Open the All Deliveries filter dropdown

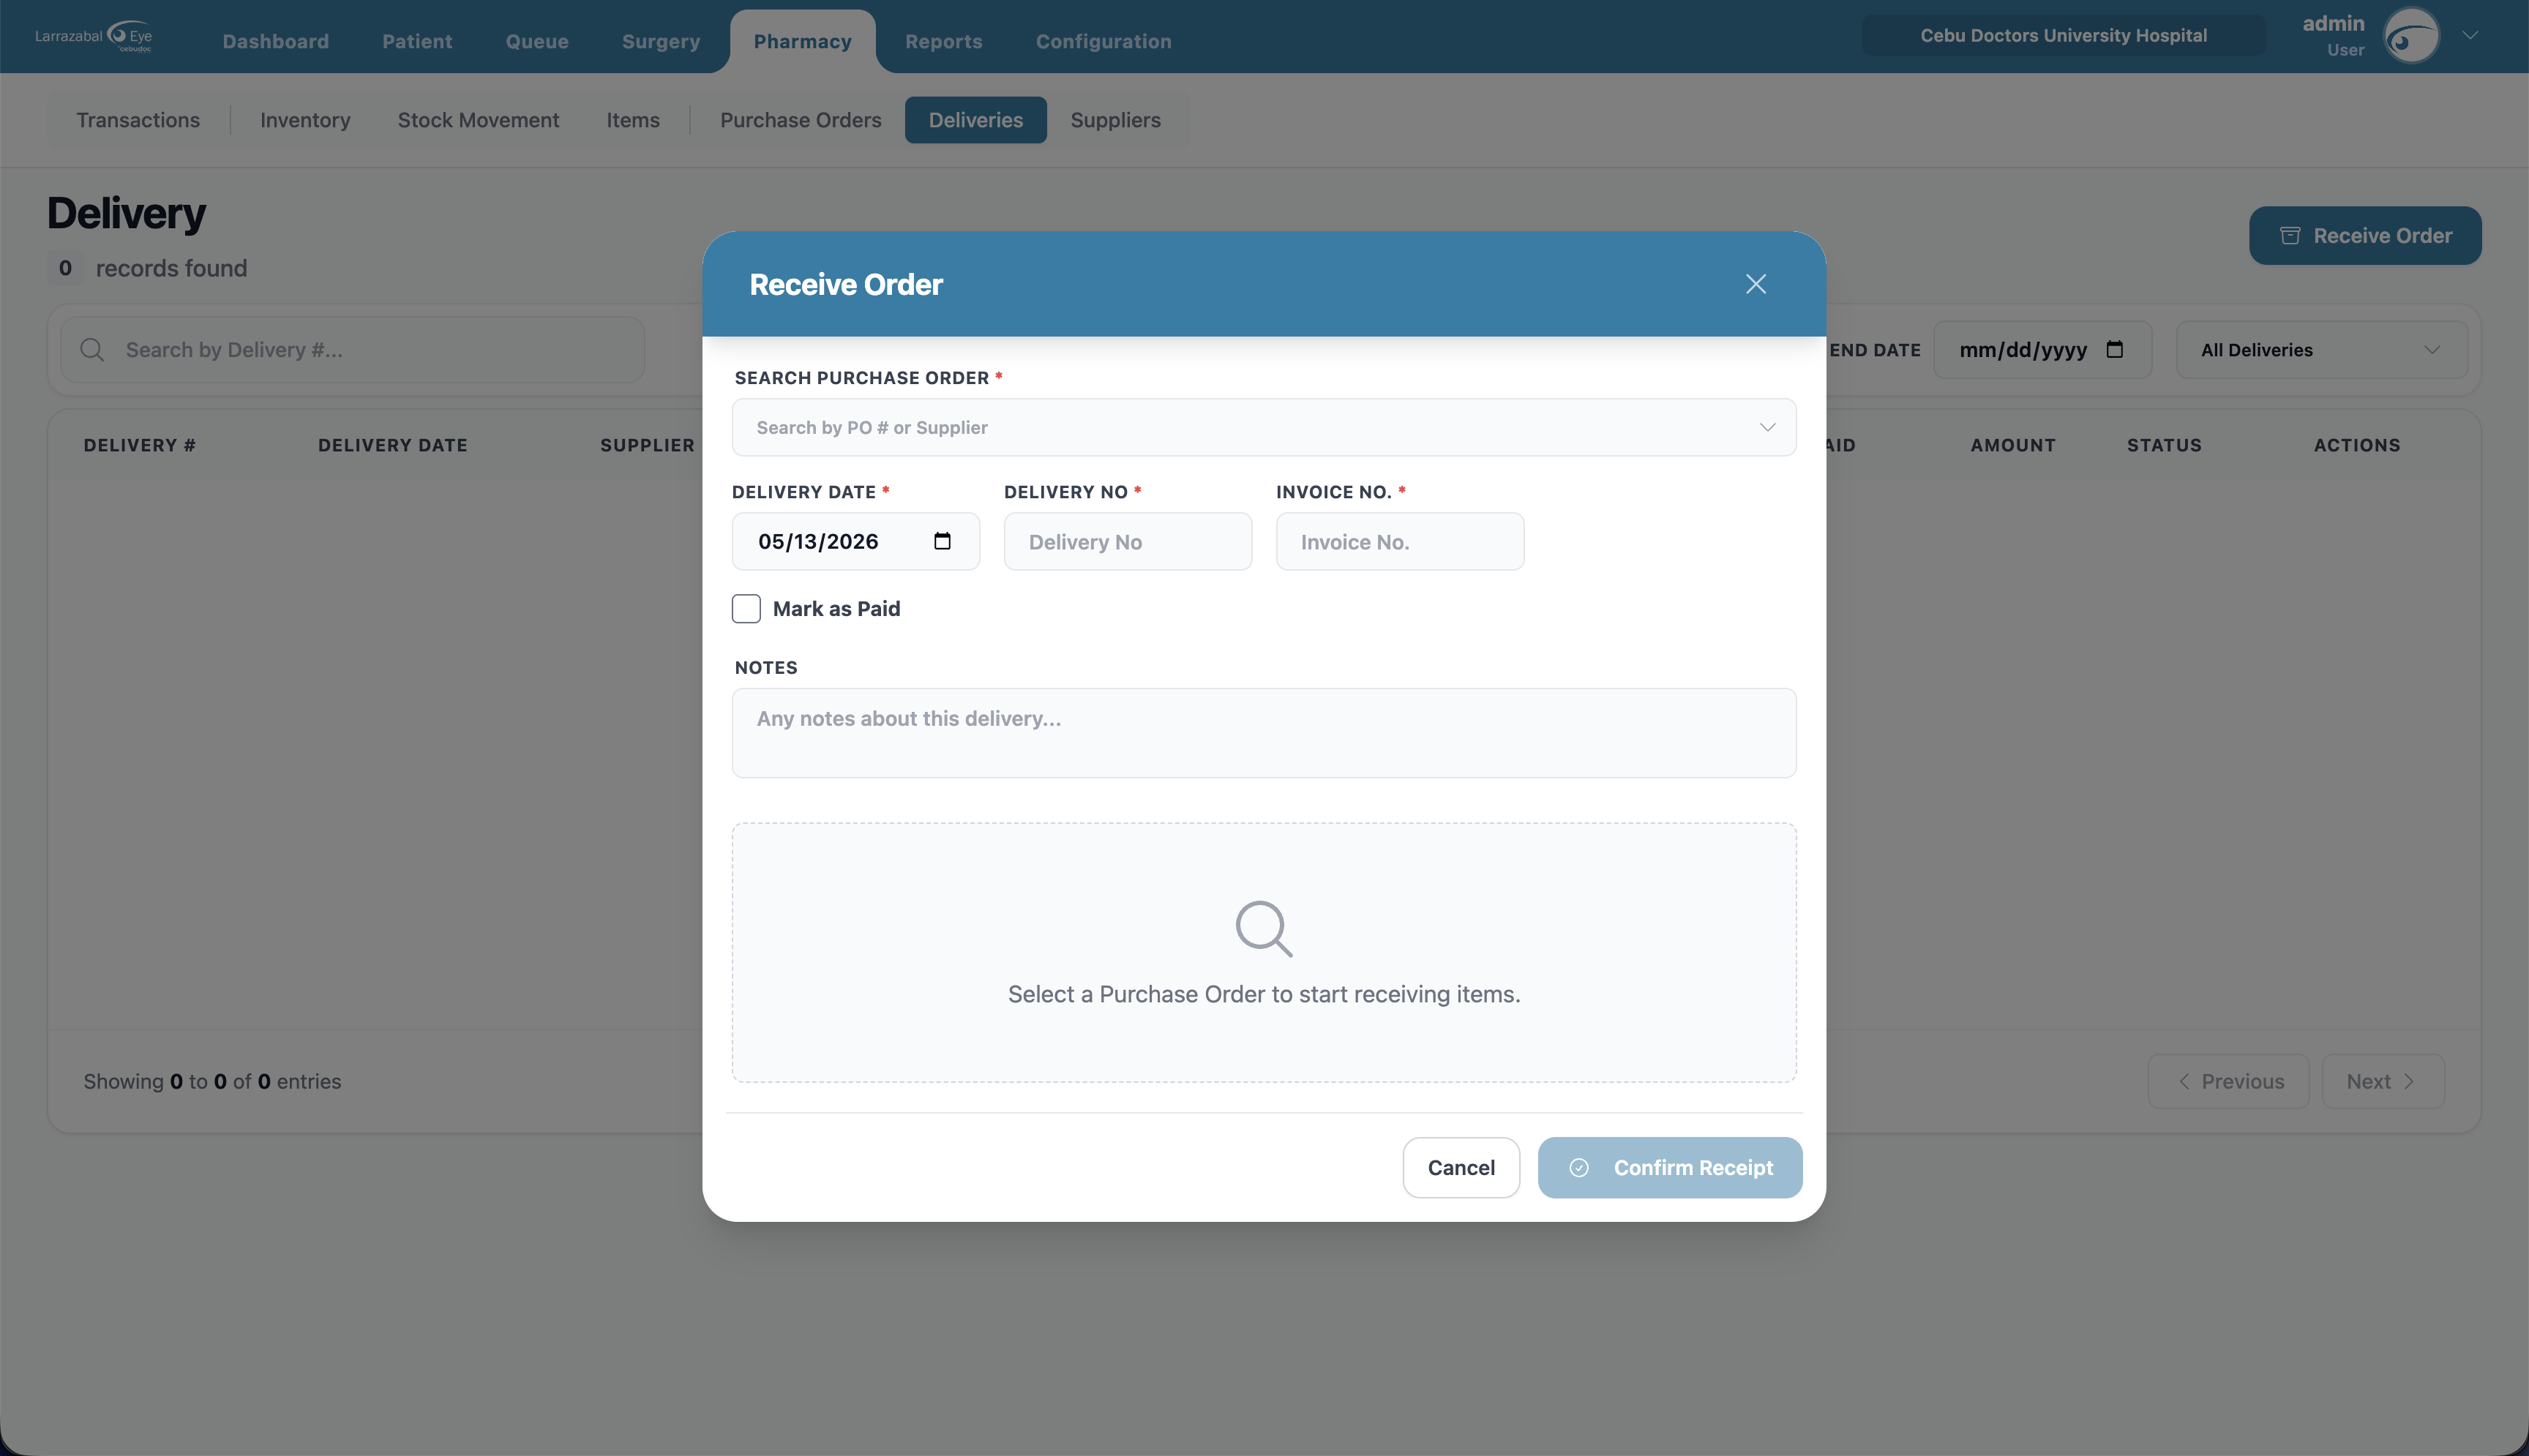pos(2321,350)
